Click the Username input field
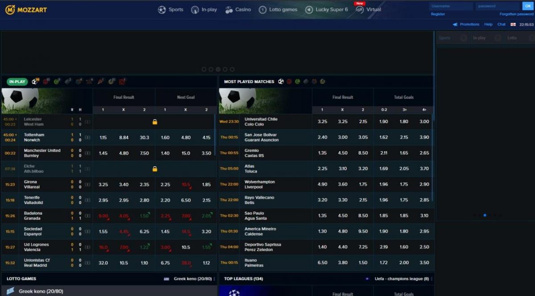The image size is (535, 296). (451, 6)
